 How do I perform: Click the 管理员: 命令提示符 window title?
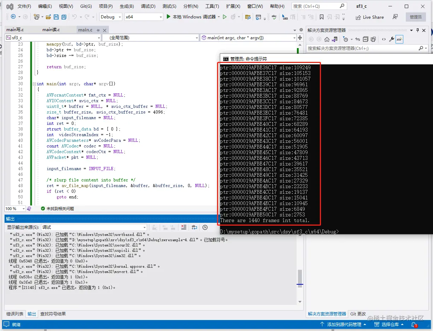[x=248, y=59]
